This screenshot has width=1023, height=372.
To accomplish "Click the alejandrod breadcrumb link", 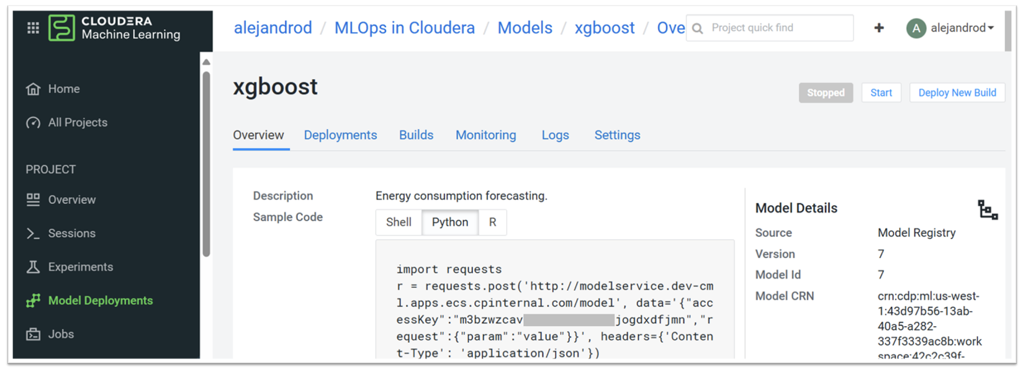I will point(273,28).
